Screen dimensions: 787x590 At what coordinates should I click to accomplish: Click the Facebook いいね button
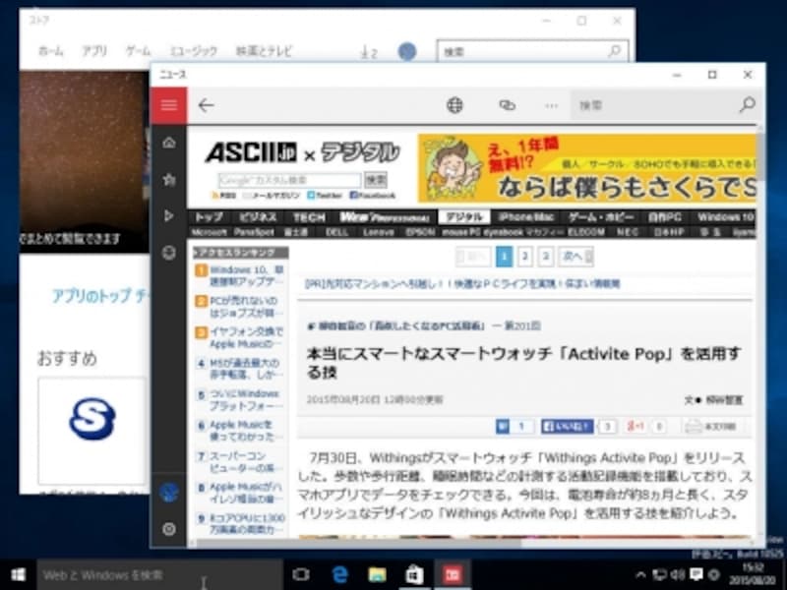568,427
